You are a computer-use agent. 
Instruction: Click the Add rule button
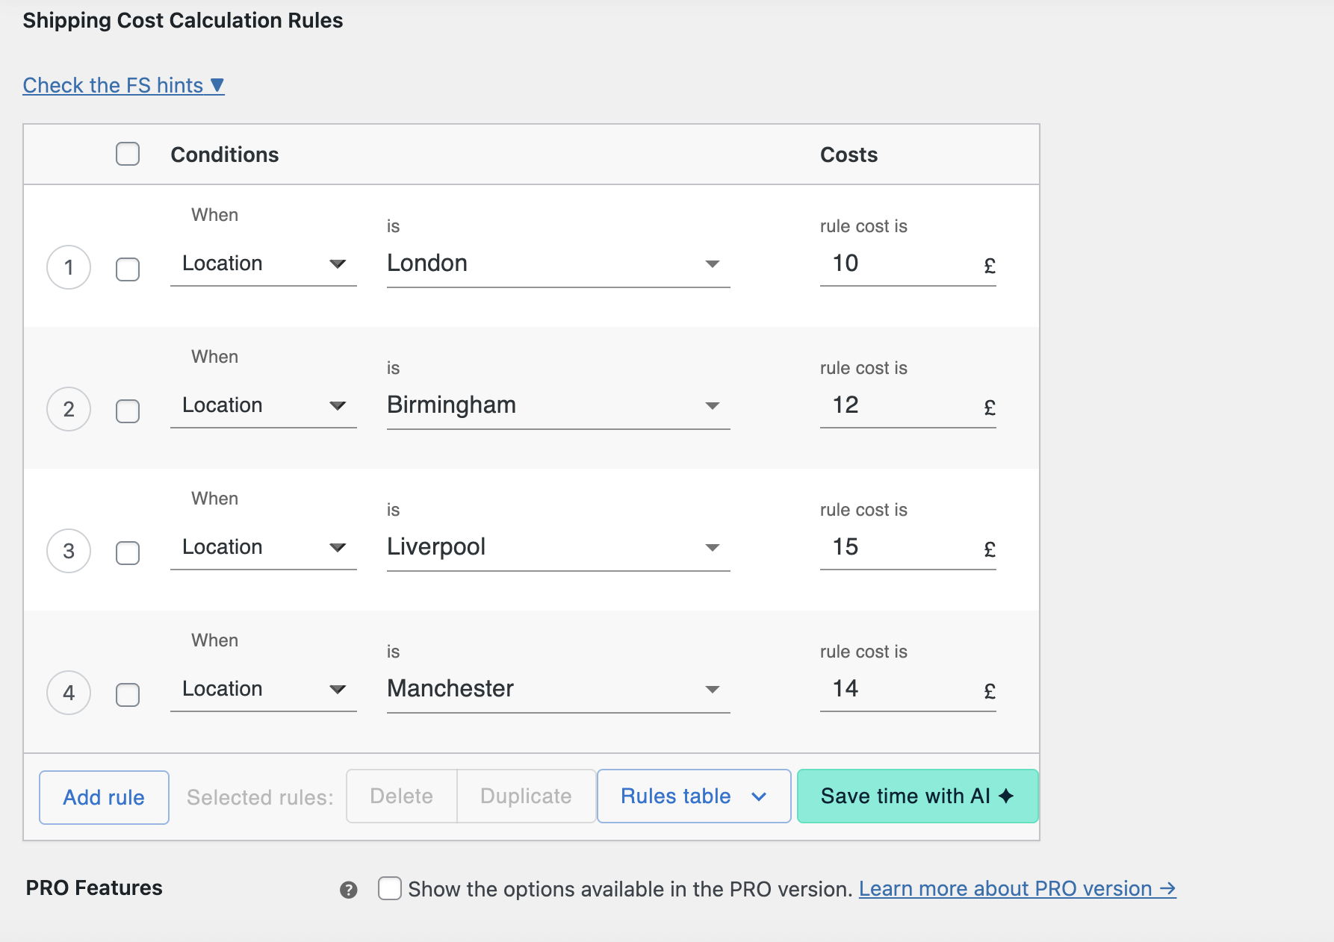(103, 796)
